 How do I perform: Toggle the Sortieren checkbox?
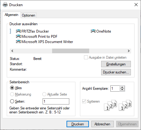click(x=84, y=101)
